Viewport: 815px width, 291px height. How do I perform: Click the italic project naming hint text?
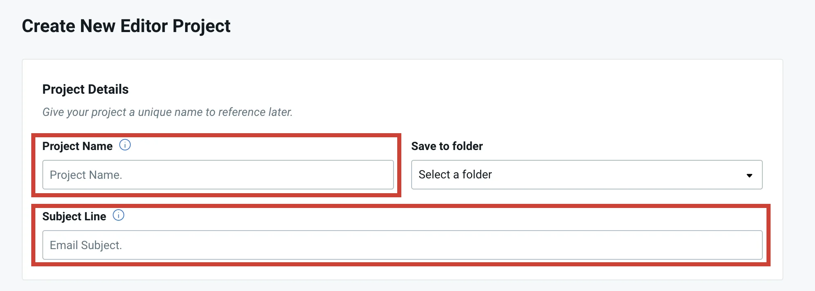(x=167, y=111)
